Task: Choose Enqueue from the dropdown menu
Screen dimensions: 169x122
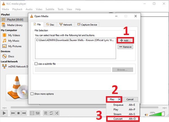Action: tap(123, 105)
